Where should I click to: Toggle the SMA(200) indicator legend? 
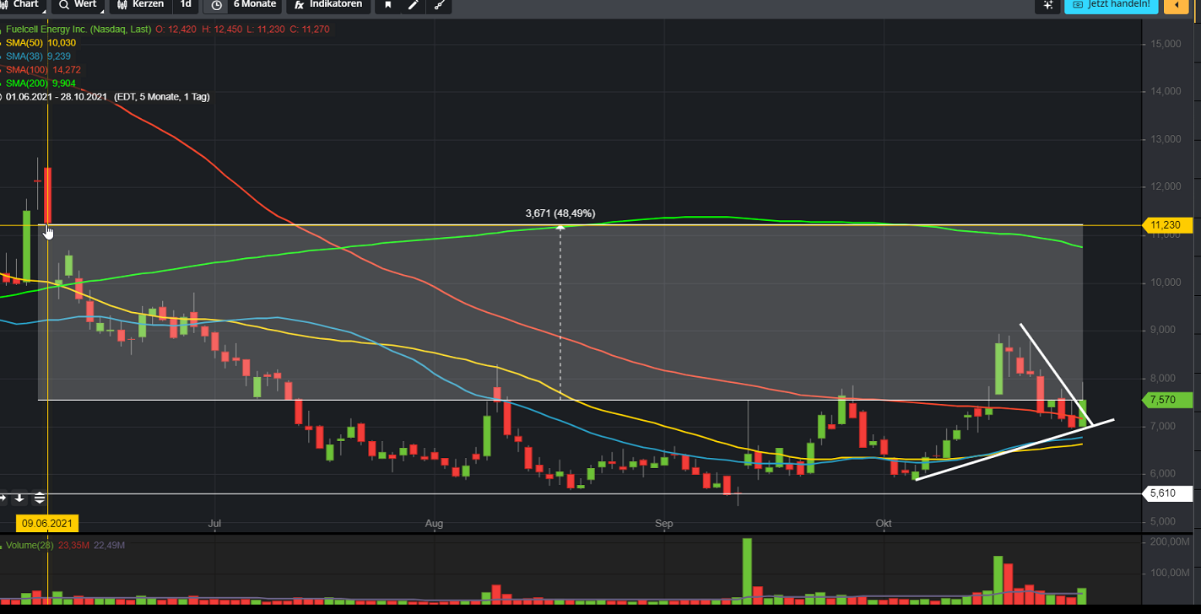pyautogui.click(x=27, y=83)
